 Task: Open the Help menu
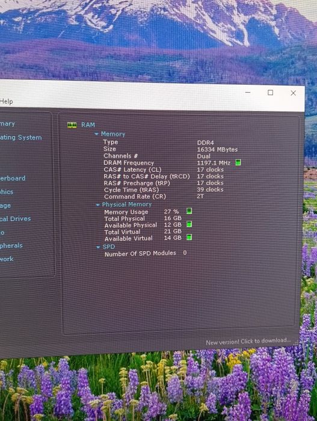coord(7,102)
